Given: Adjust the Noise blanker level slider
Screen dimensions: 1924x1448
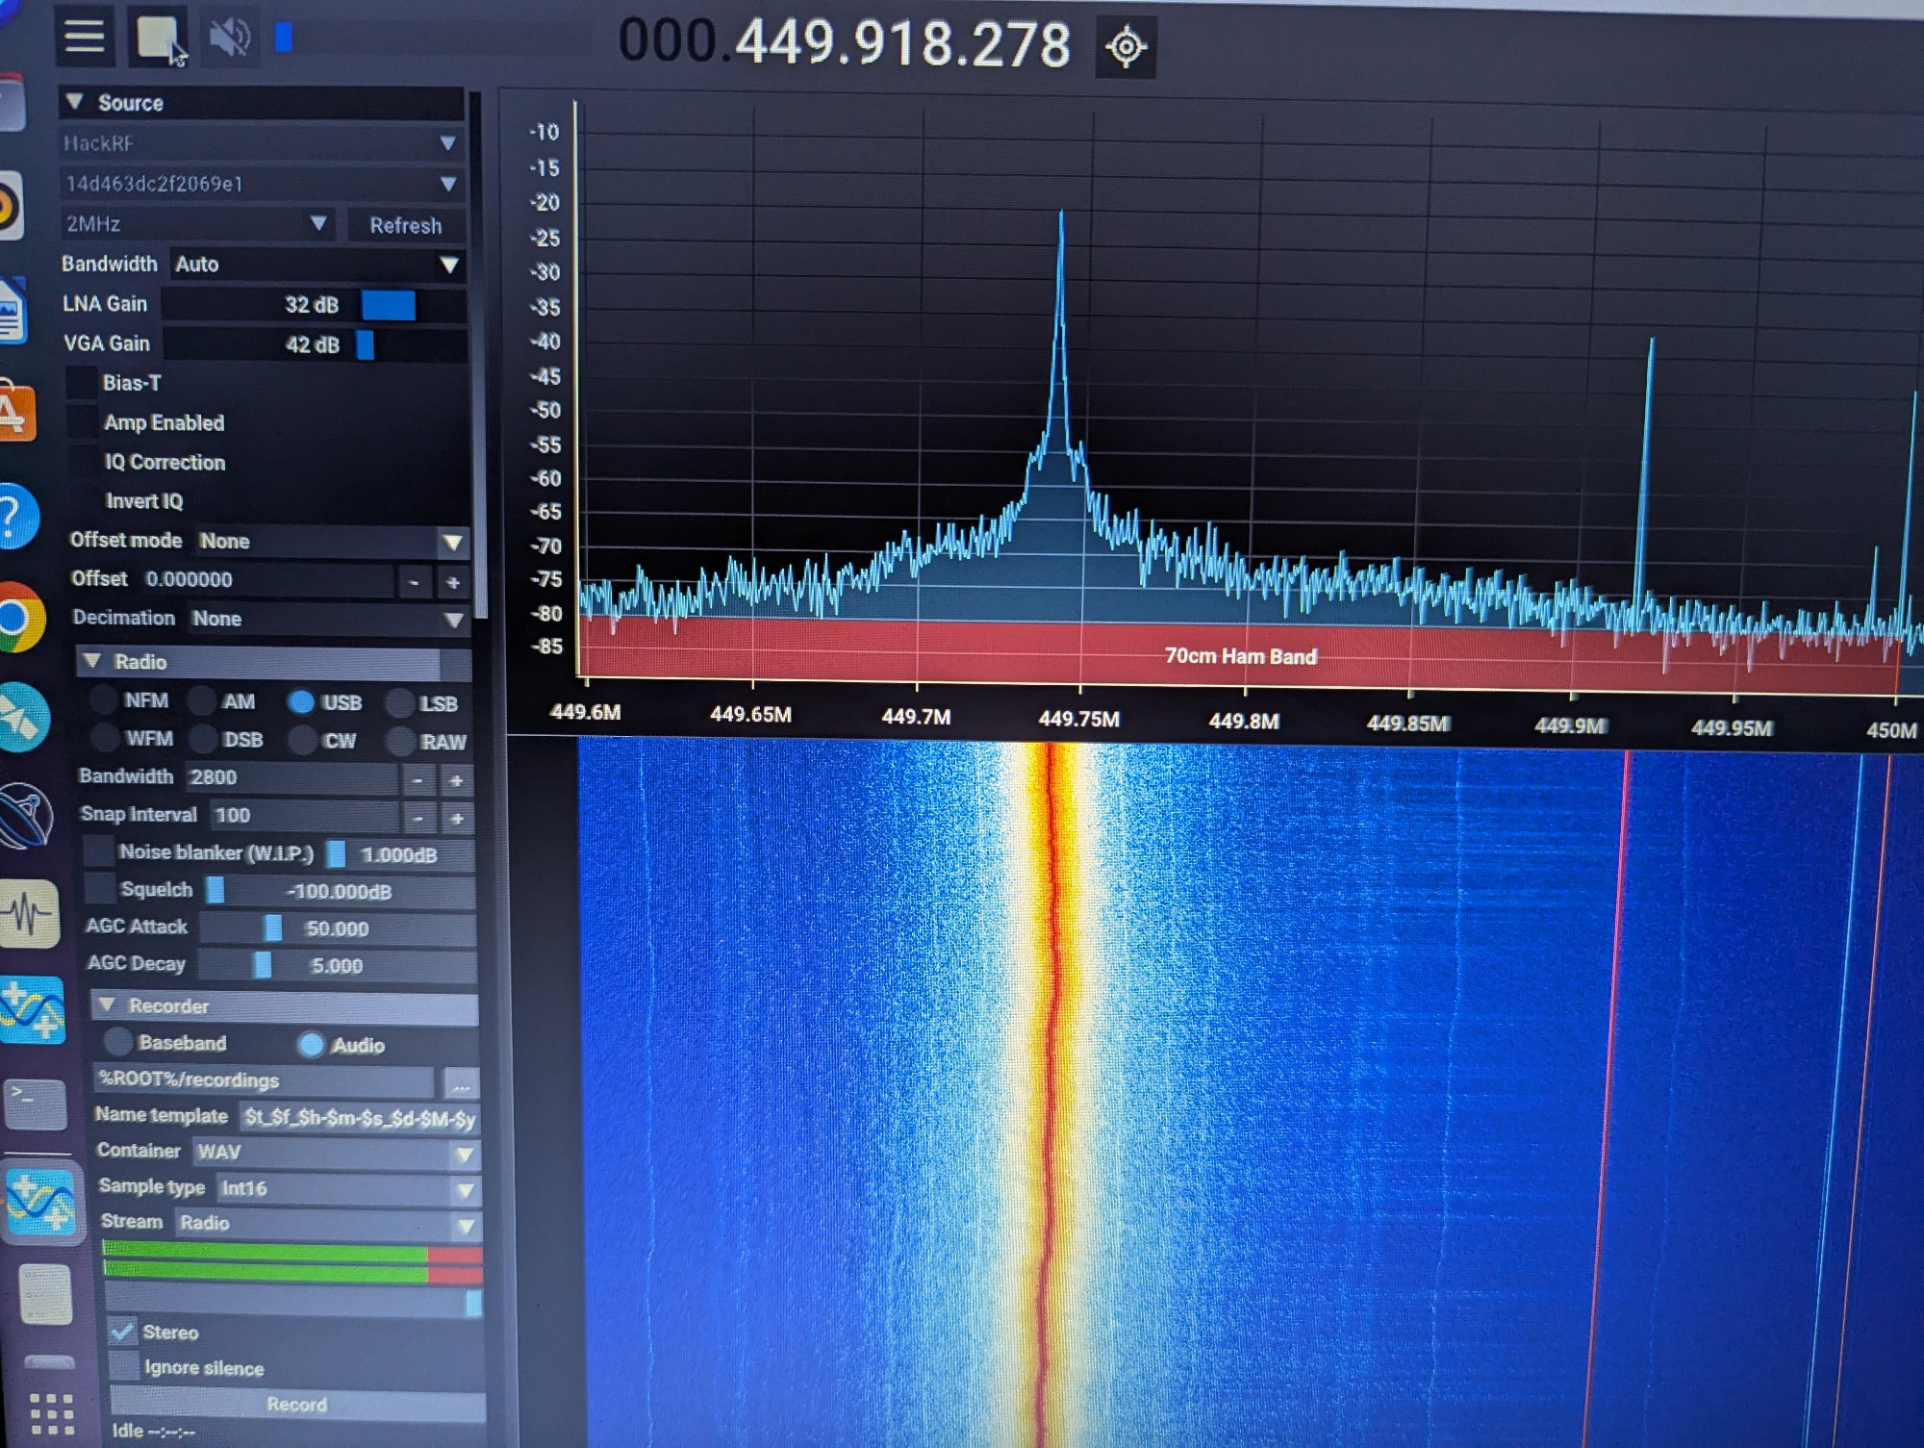Looking at the screenshot, I should click(400, 854).
